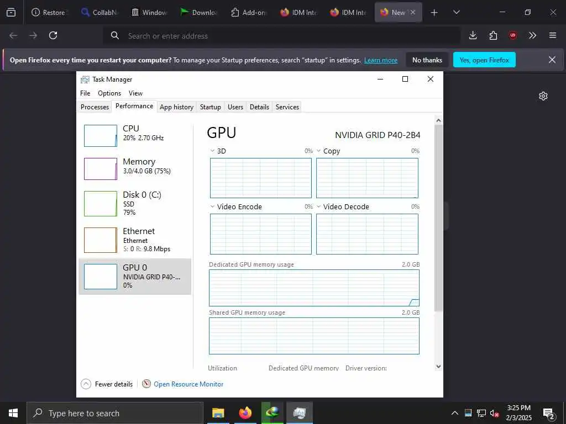Viewport: 566px width, 424px height.
Task: Click the taskbar search box
Action: [115, 413]
